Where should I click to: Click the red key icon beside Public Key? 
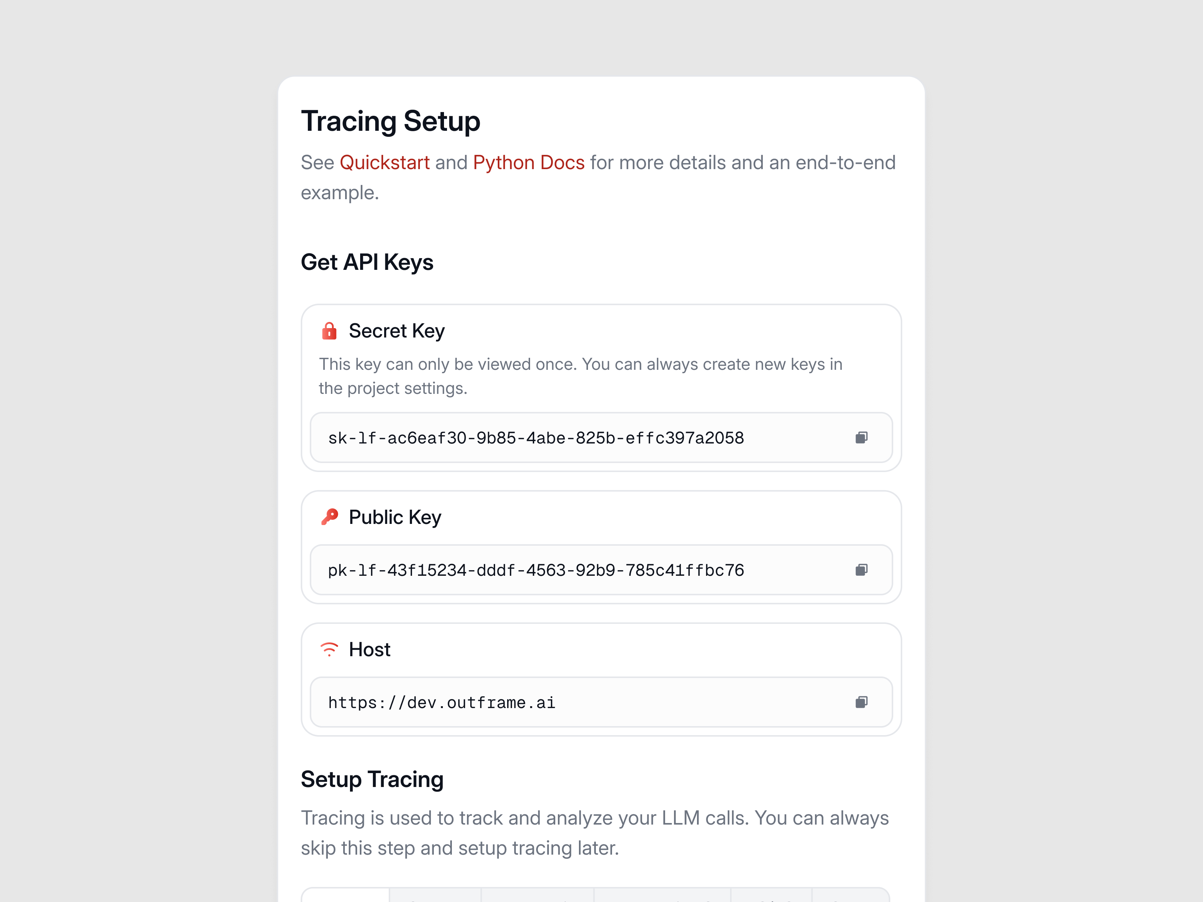tap(330, 516)
